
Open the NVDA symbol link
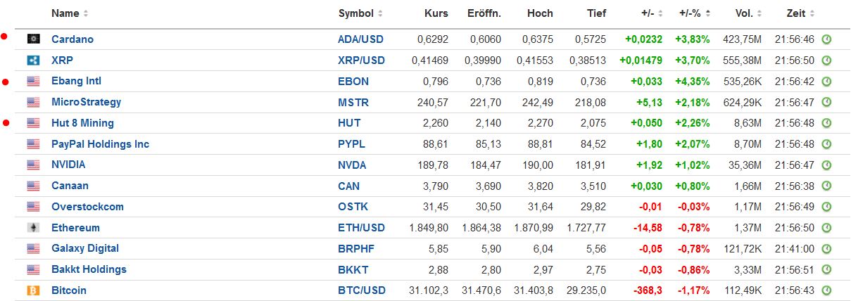click(352, 165)
